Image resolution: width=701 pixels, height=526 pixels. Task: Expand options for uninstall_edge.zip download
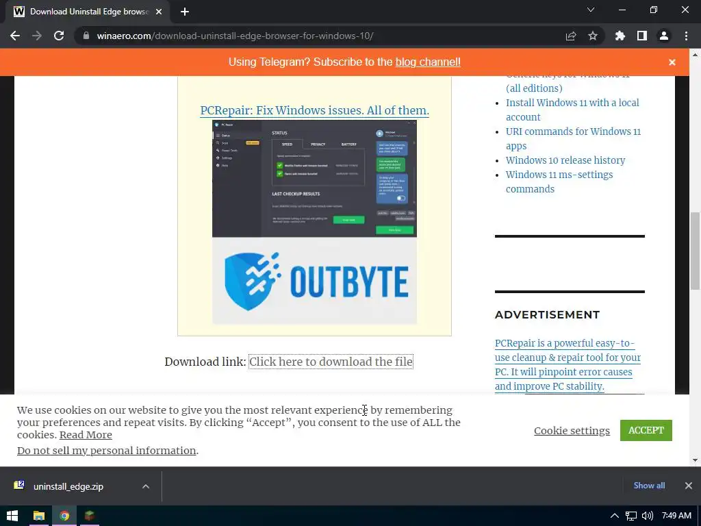[x=146, y=486]
